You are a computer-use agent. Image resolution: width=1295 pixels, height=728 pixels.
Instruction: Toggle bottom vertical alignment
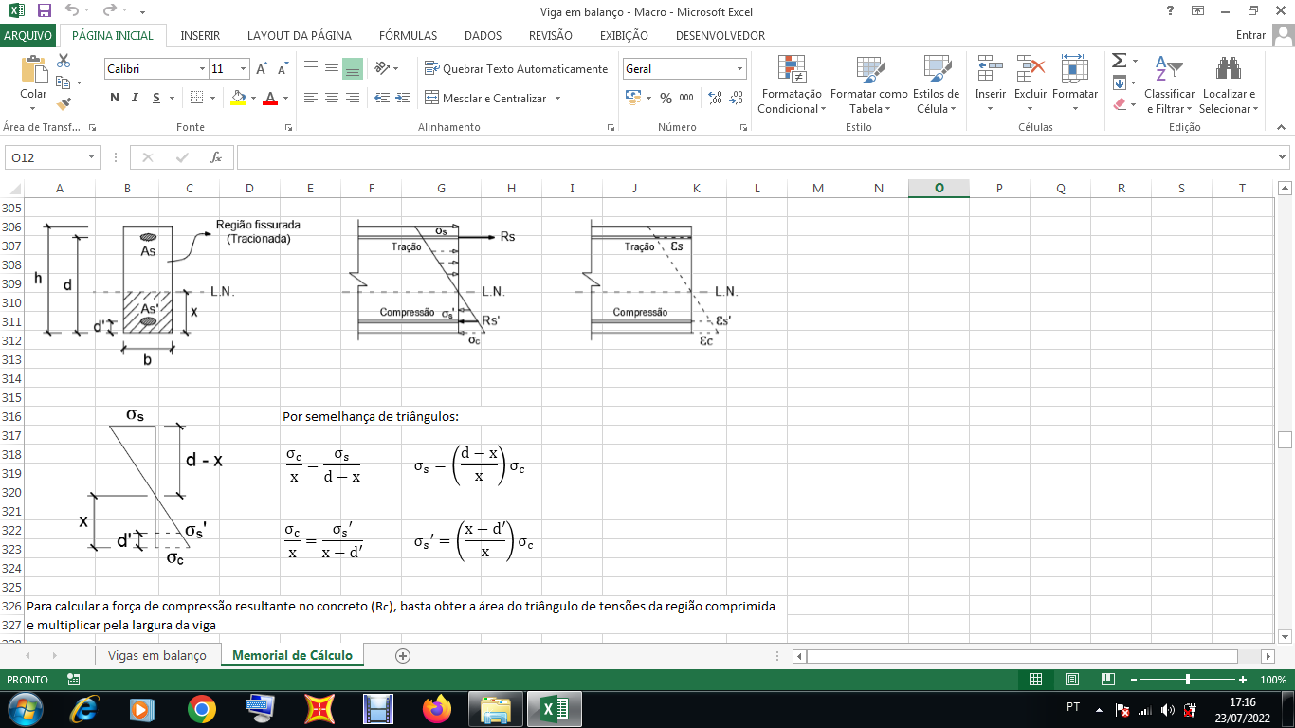click(x=352, y=68)
